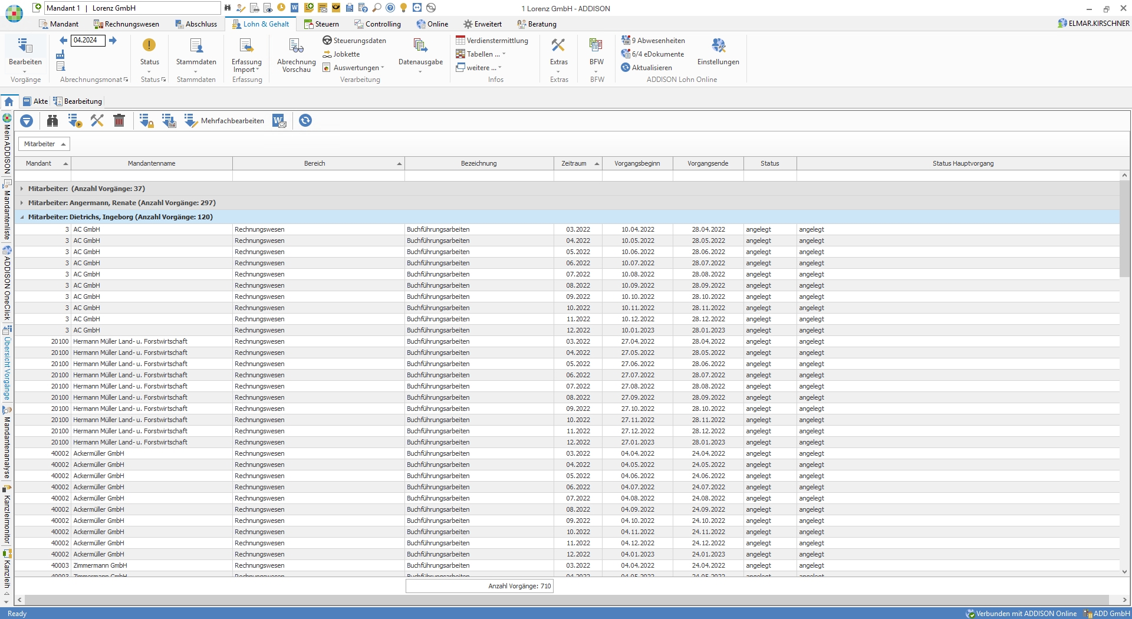1132x619 pixels.
Task: Click the Abrechnung Vorschau icon
Action: [296, 46]
